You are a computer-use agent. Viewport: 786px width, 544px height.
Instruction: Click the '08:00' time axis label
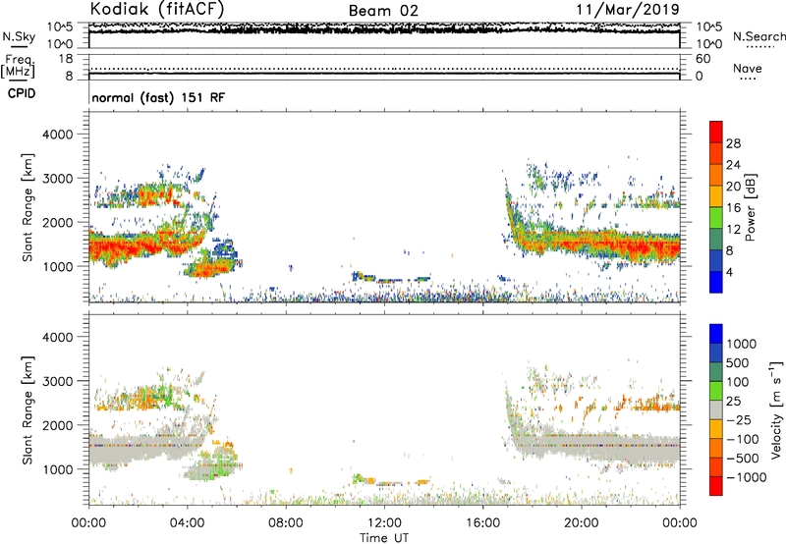tap(286, 523)
